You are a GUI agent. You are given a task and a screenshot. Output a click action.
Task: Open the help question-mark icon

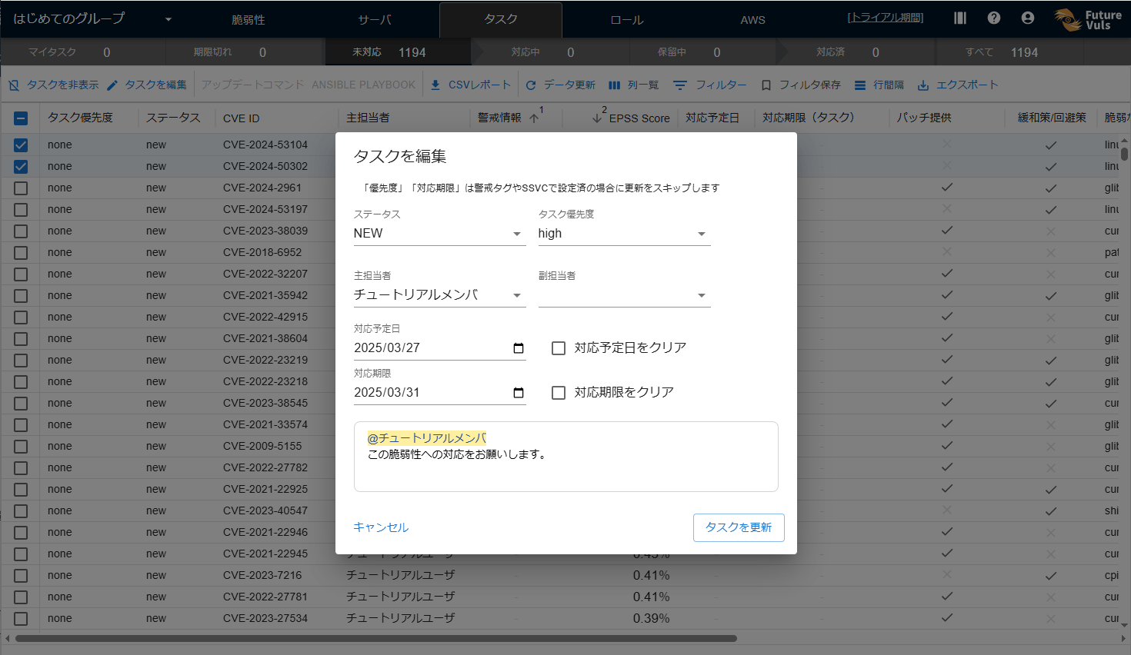click(x=994, y=18)
